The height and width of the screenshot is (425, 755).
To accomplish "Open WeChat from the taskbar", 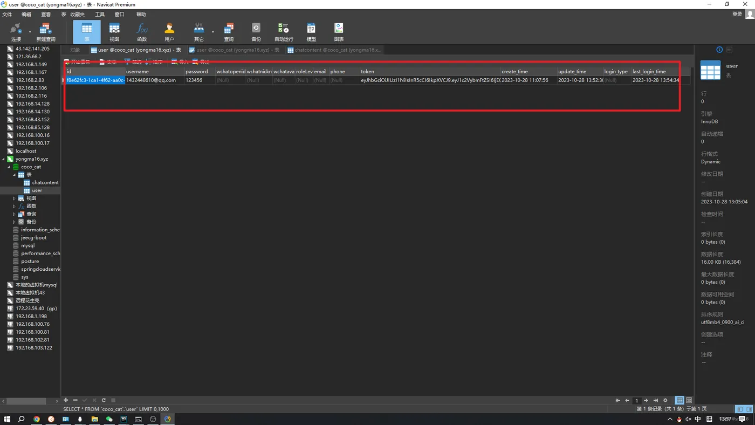I will [x=109, y=419].
